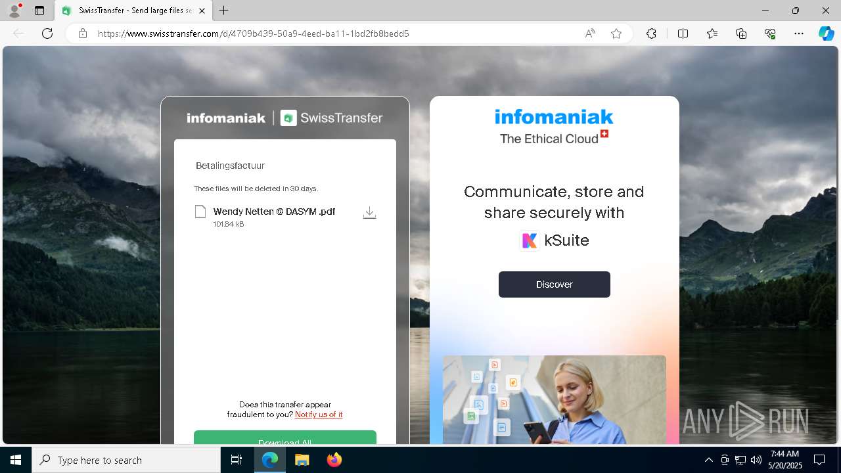Open Edge Settings and more menu
This screenshot has width=841, height=473.
(x=799, y=34)
